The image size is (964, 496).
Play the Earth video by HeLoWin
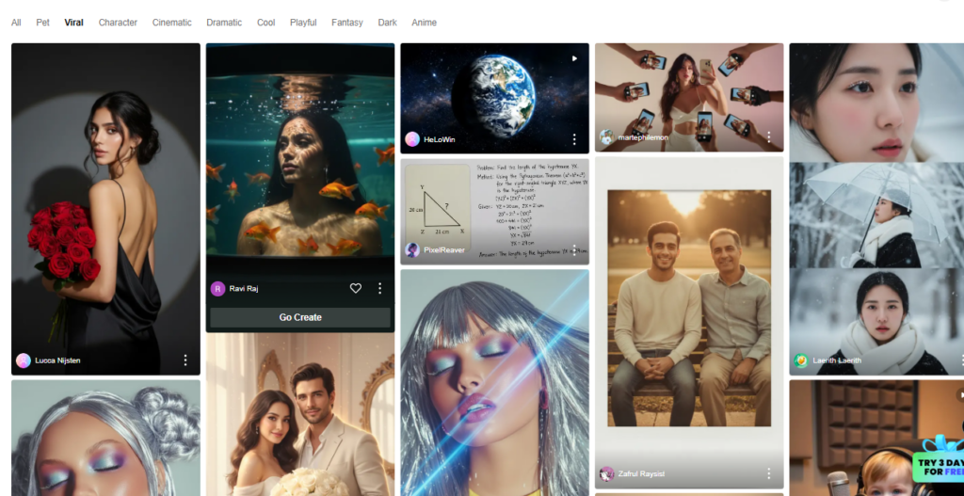click(573, 58)
